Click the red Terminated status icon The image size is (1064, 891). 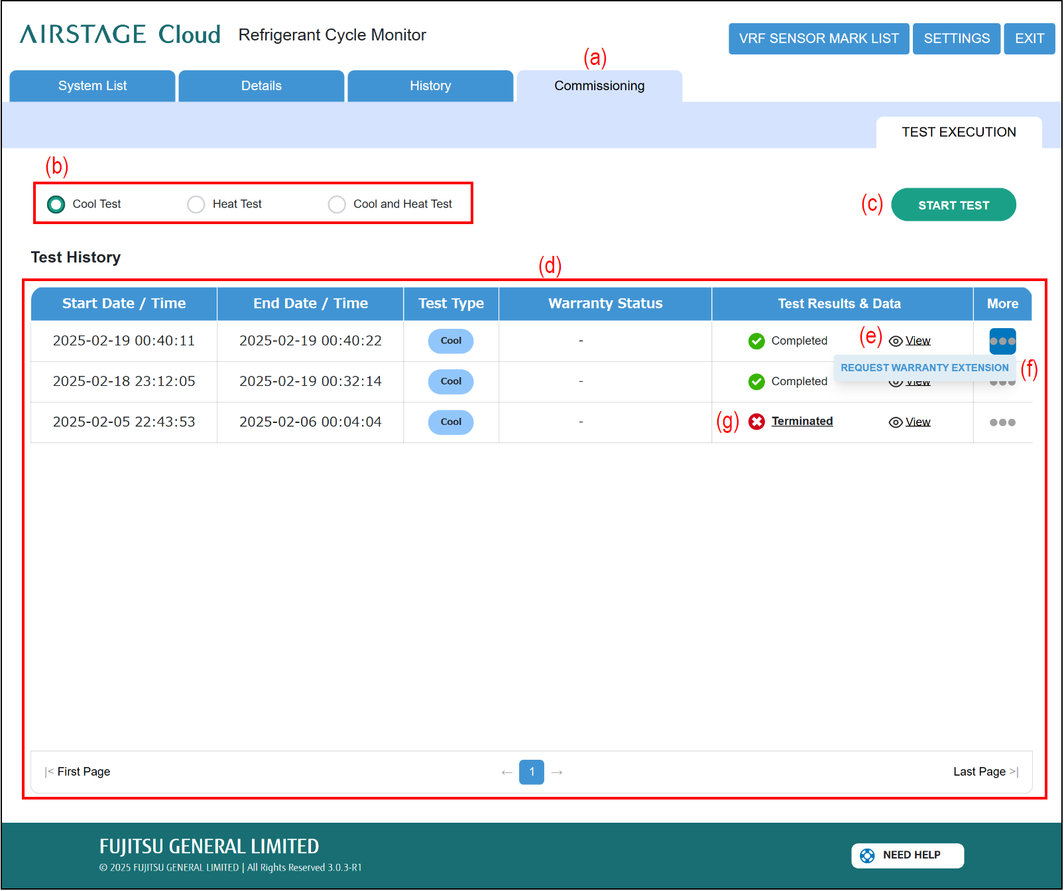pos(756,422)
